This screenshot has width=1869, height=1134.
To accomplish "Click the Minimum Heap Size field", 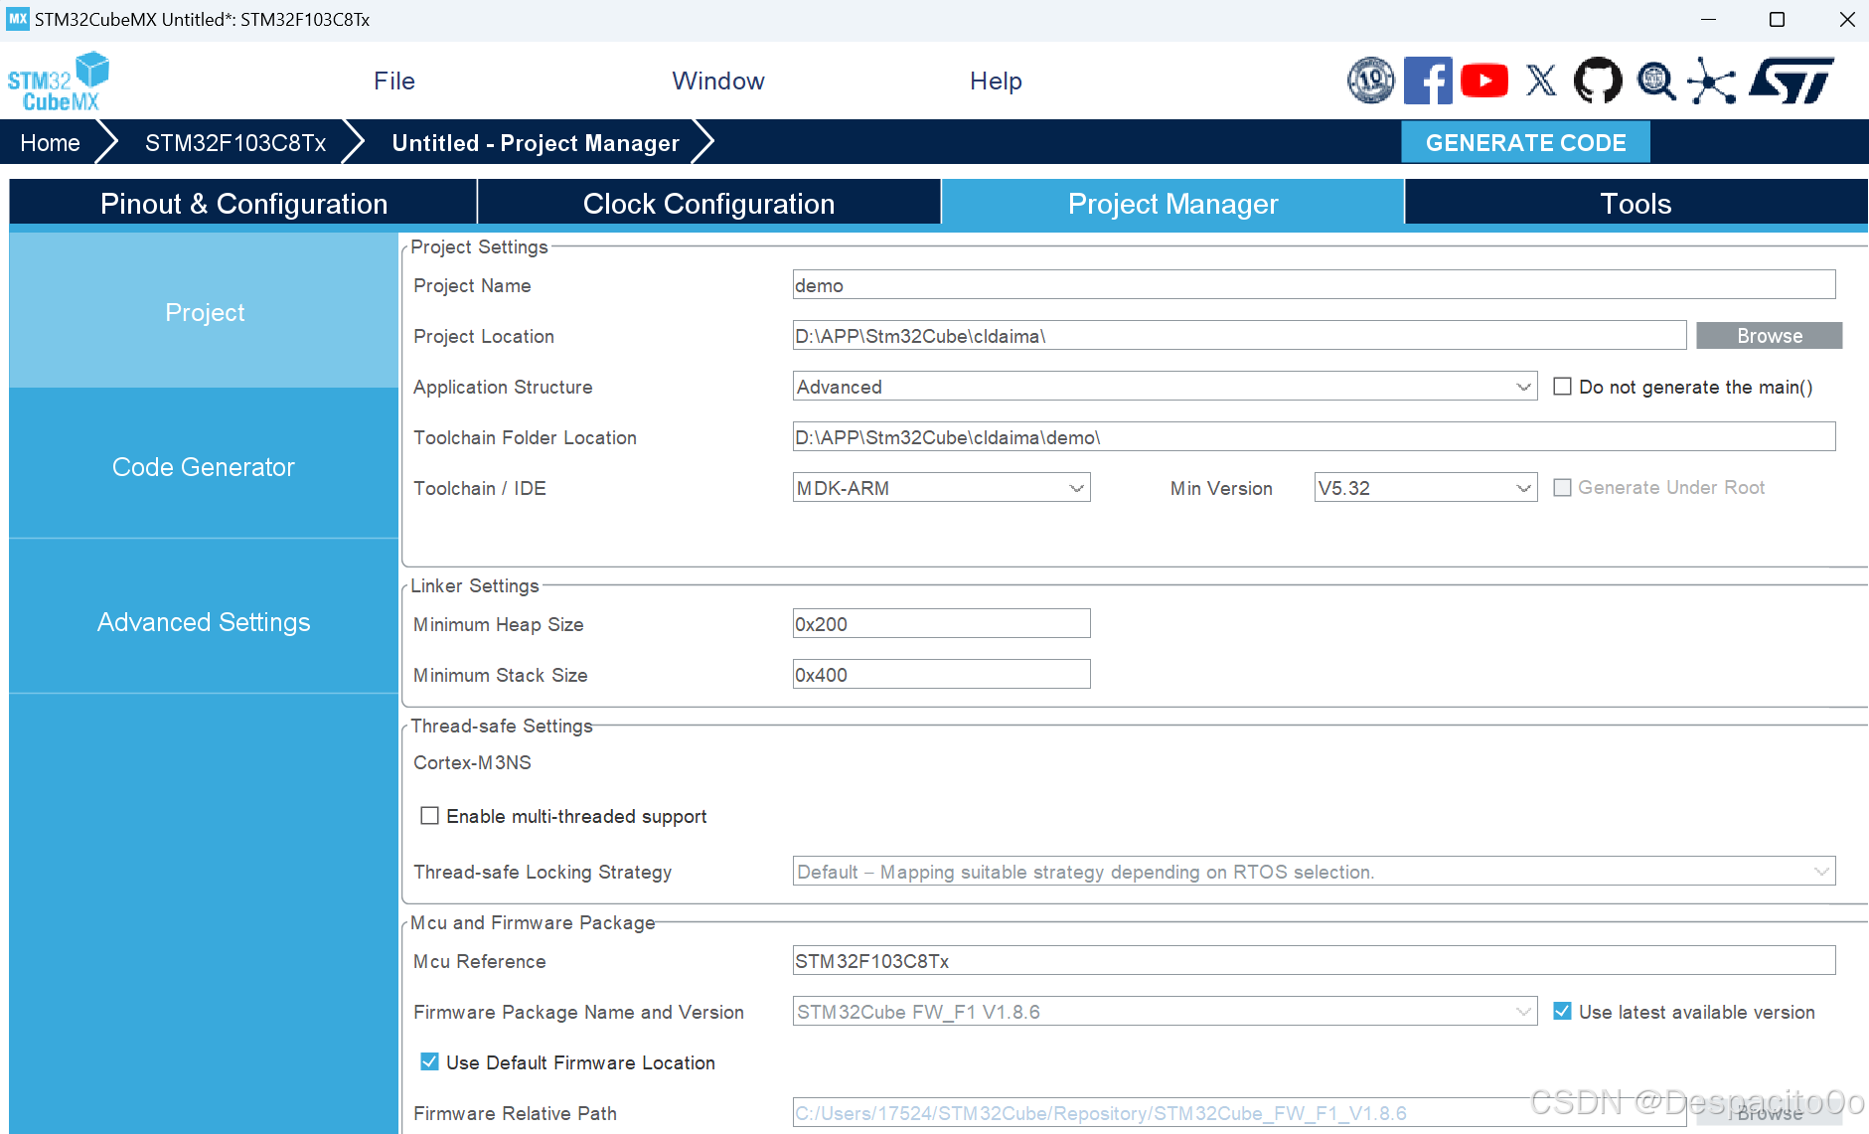I will click(941, 624).
